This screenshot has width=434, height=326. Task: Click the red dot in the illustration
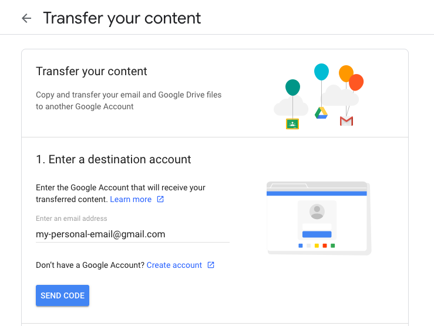point(325,246)
